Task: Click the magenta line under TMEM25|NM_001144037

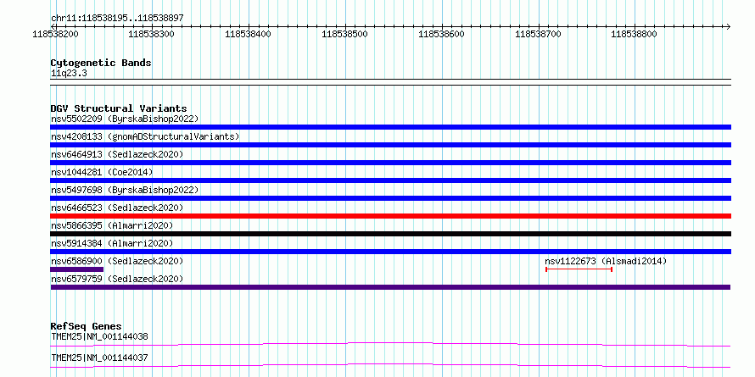Action: [390, 365]
